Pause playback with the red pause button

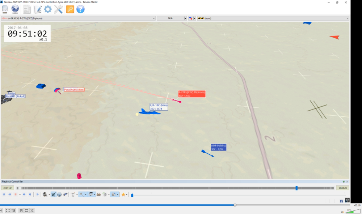(16, 194)
